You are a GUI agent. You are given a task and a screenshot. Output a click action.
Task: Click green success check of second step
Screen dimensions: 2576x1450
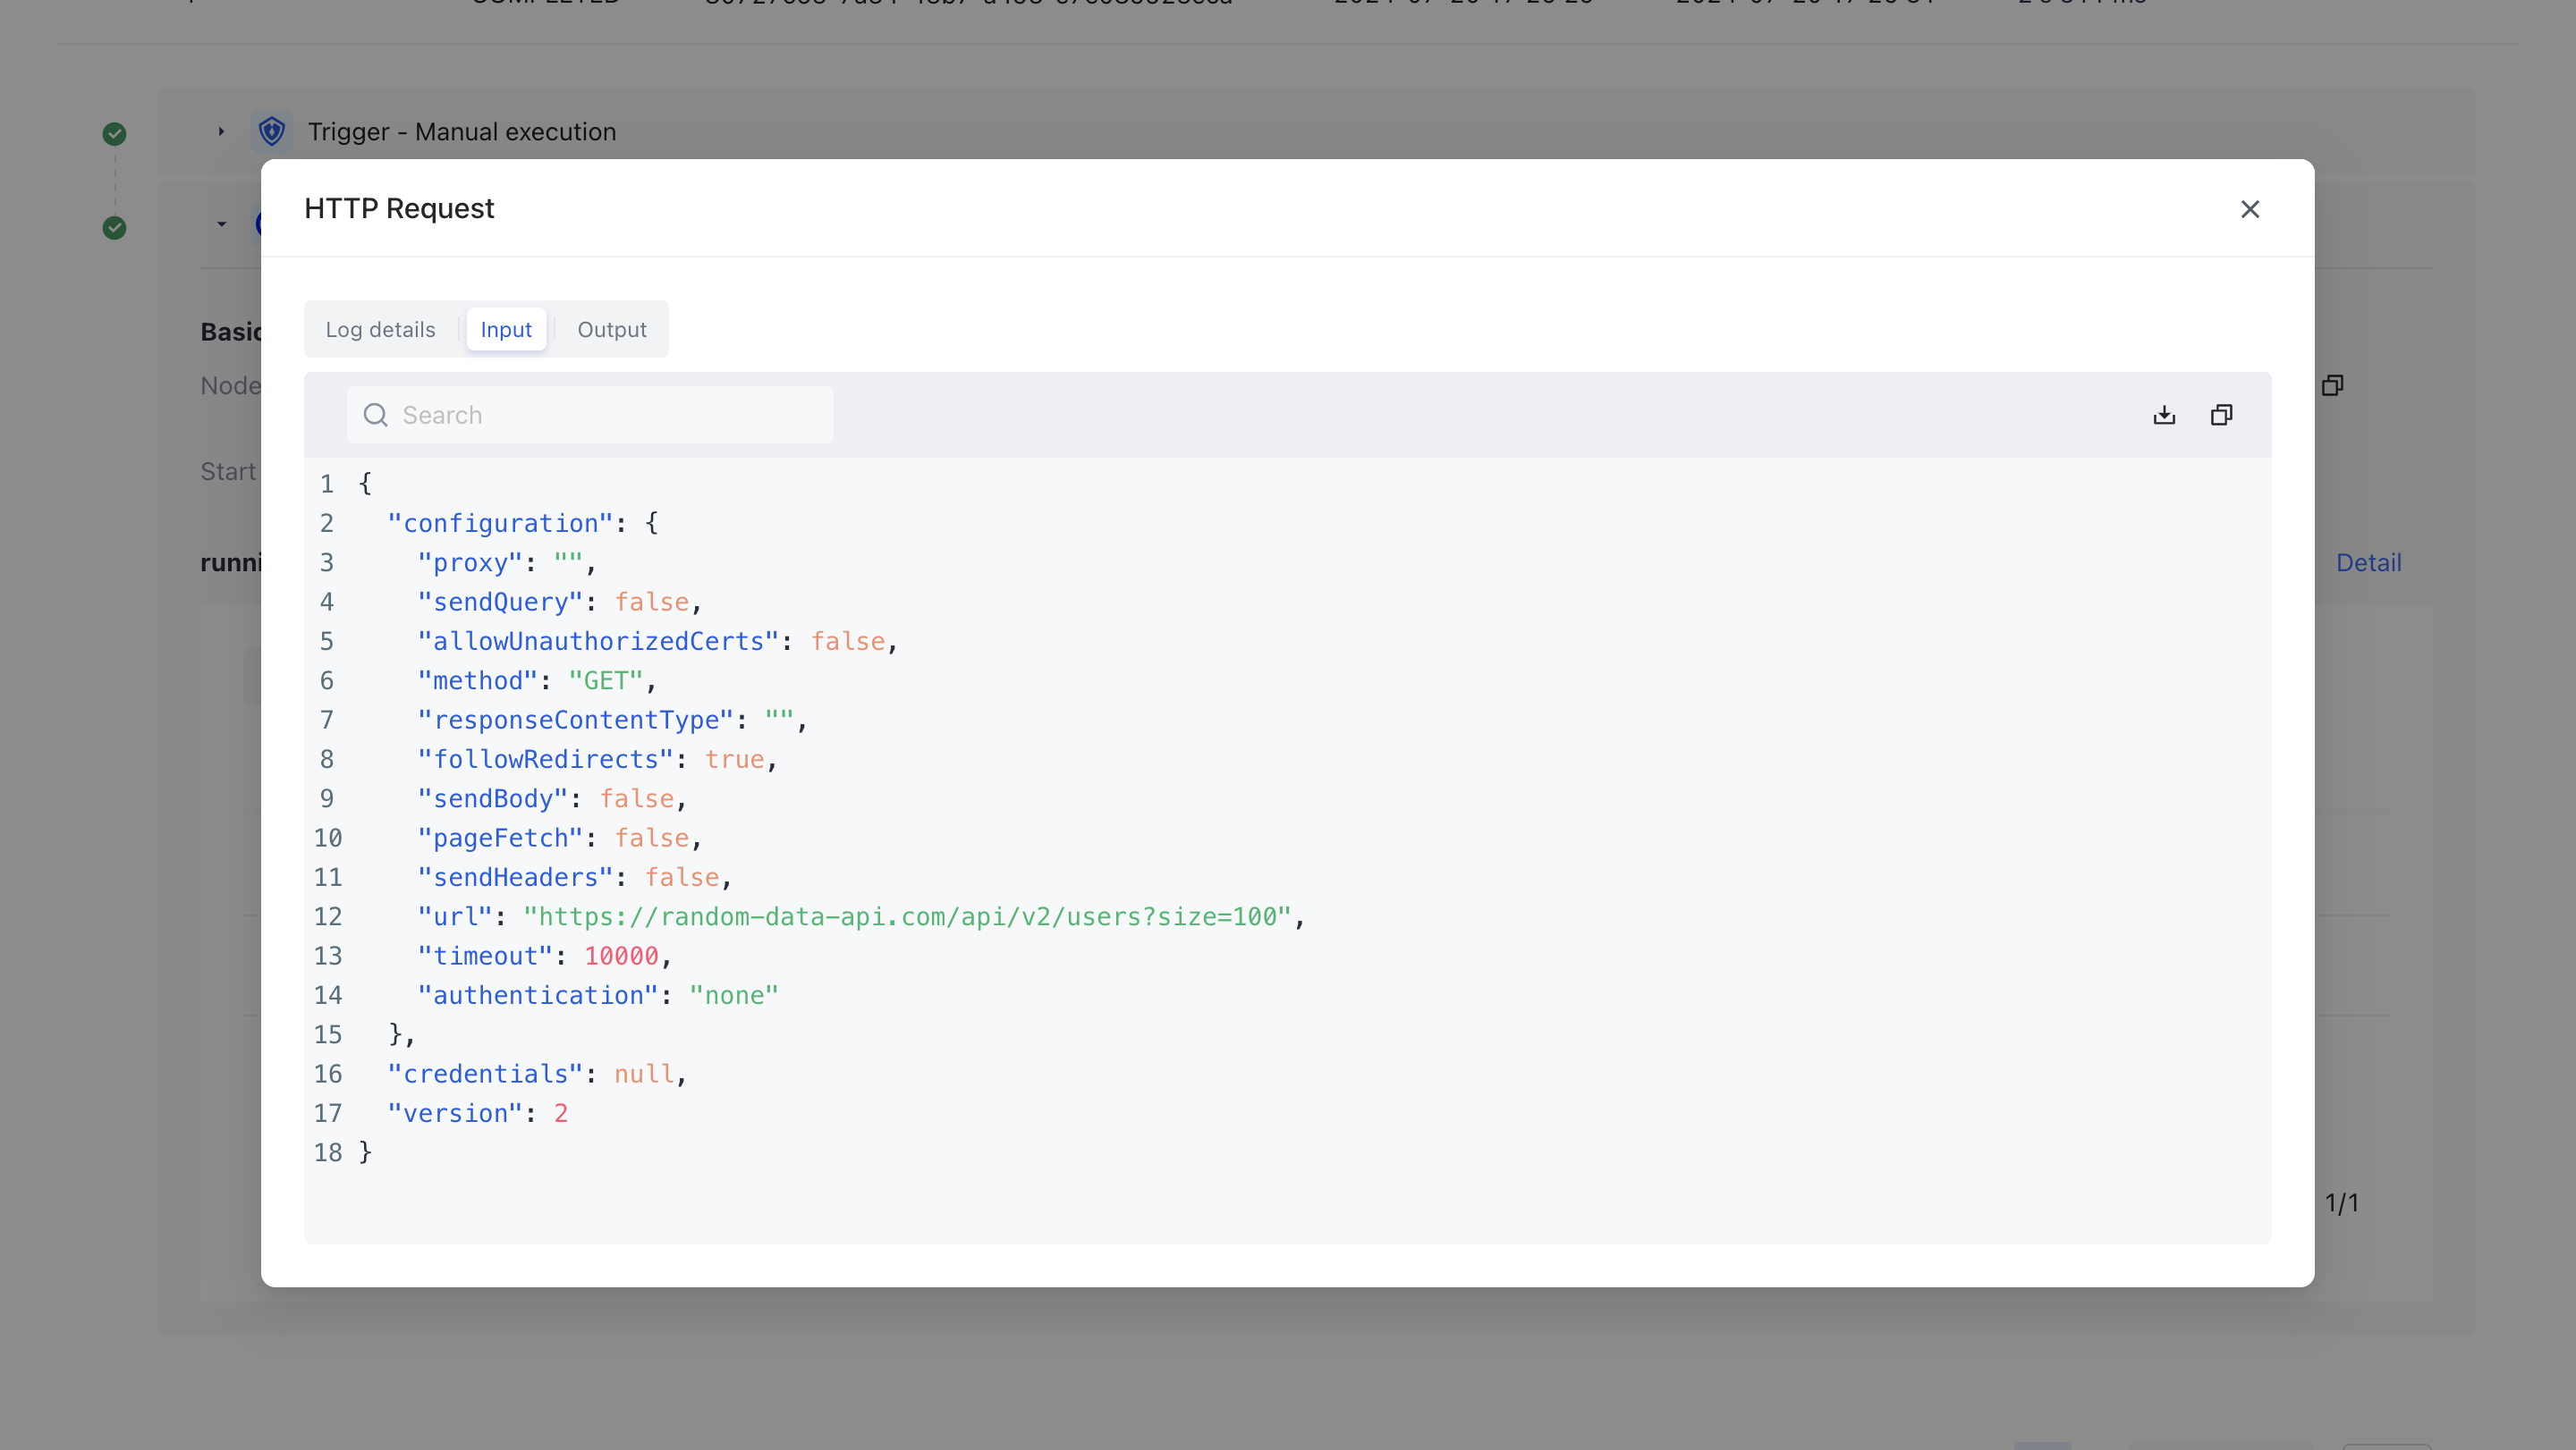pos(114,228)
